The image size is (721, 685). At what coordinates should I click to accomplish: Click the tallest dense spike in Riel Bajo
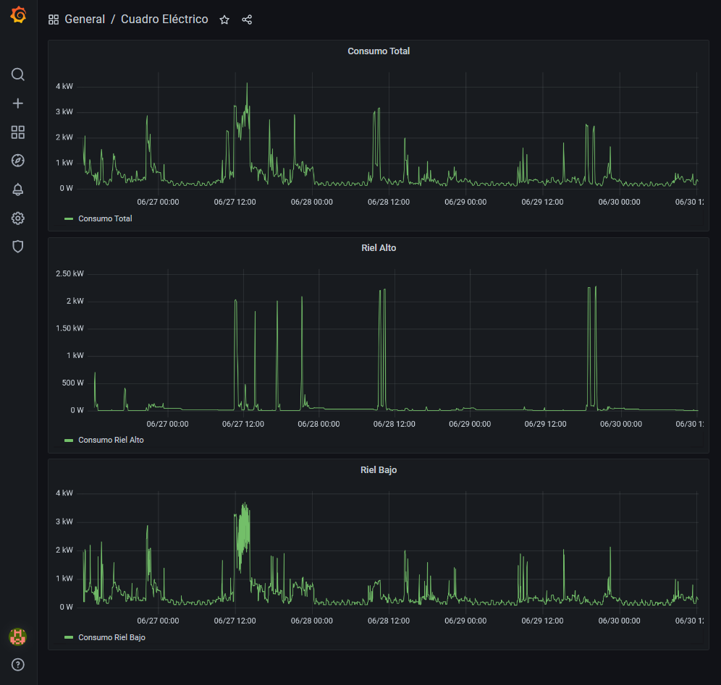click(x=245, y=505)
